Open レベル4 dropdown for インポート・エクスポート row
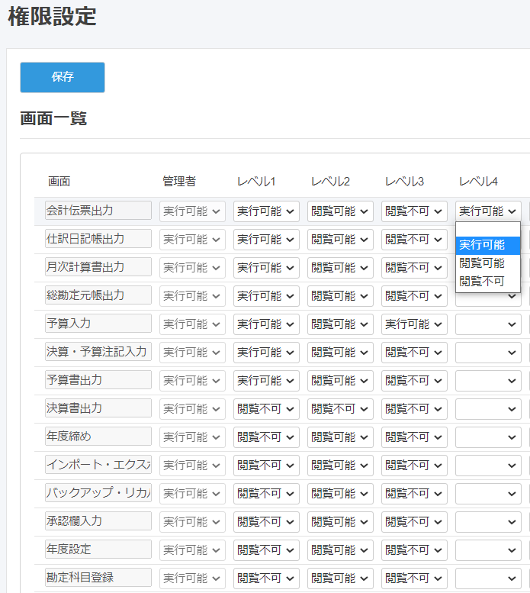The height and width of the screenshot is (593, 530). point(488,466)
